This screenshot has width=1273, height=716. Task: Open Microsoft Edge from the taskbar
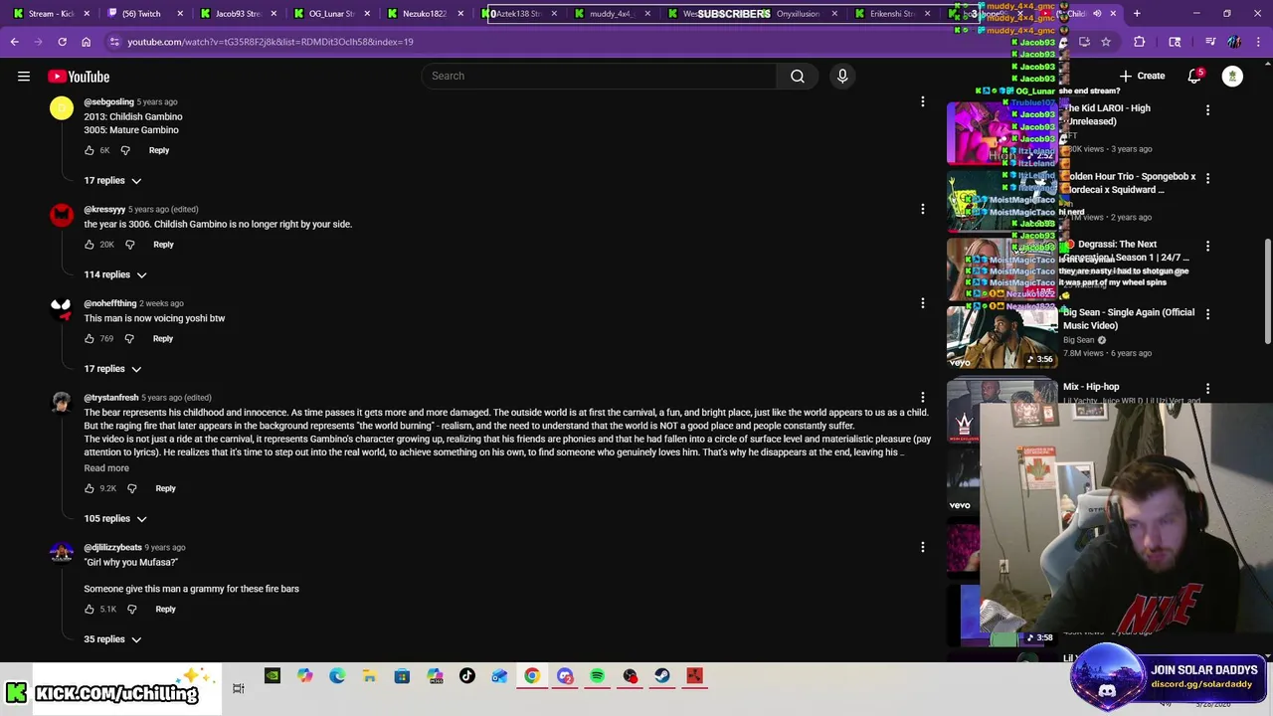point(337,676)
